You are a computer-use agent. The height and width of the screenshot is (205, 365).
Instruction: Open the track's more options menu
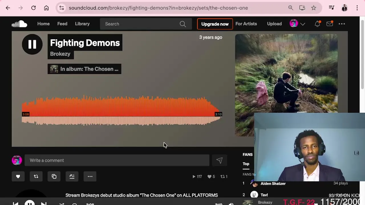tap(90, 177)
